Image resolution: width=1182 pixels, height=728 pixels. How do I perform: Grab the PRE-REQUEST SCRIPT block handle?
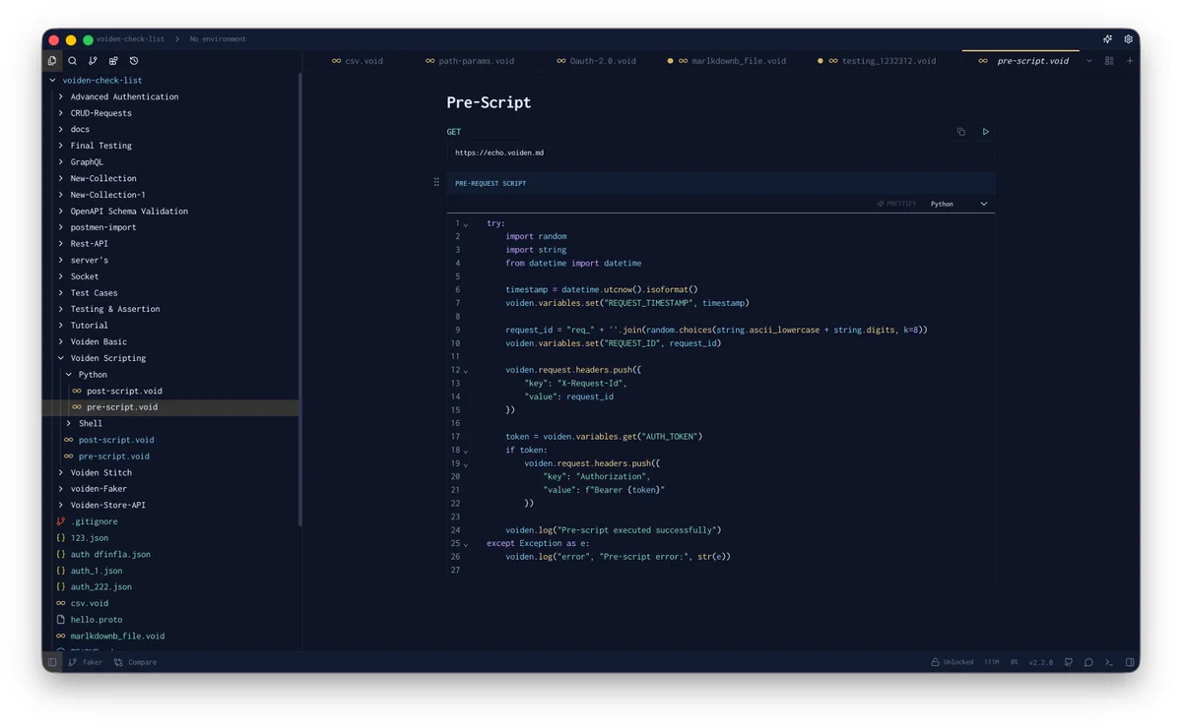436,182
